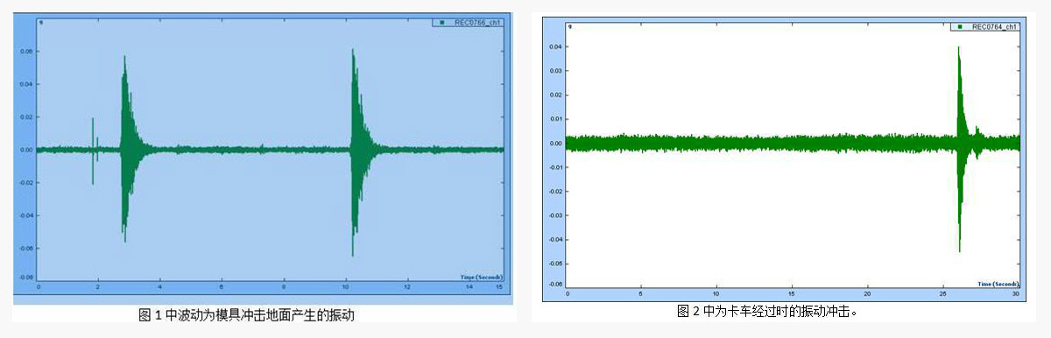The height and width of the screenshot is (338, 1051).
Task: Select the REC0766_ch1 legend label
Action: (477, 23)
